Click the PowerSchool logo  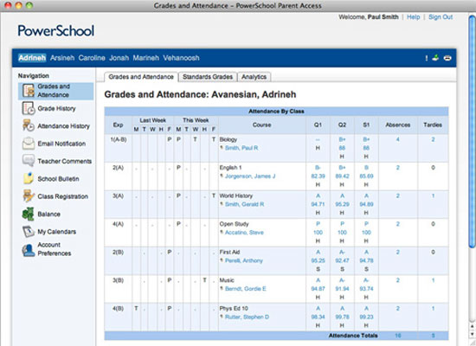pyautogui.click(x=56, y=30)
